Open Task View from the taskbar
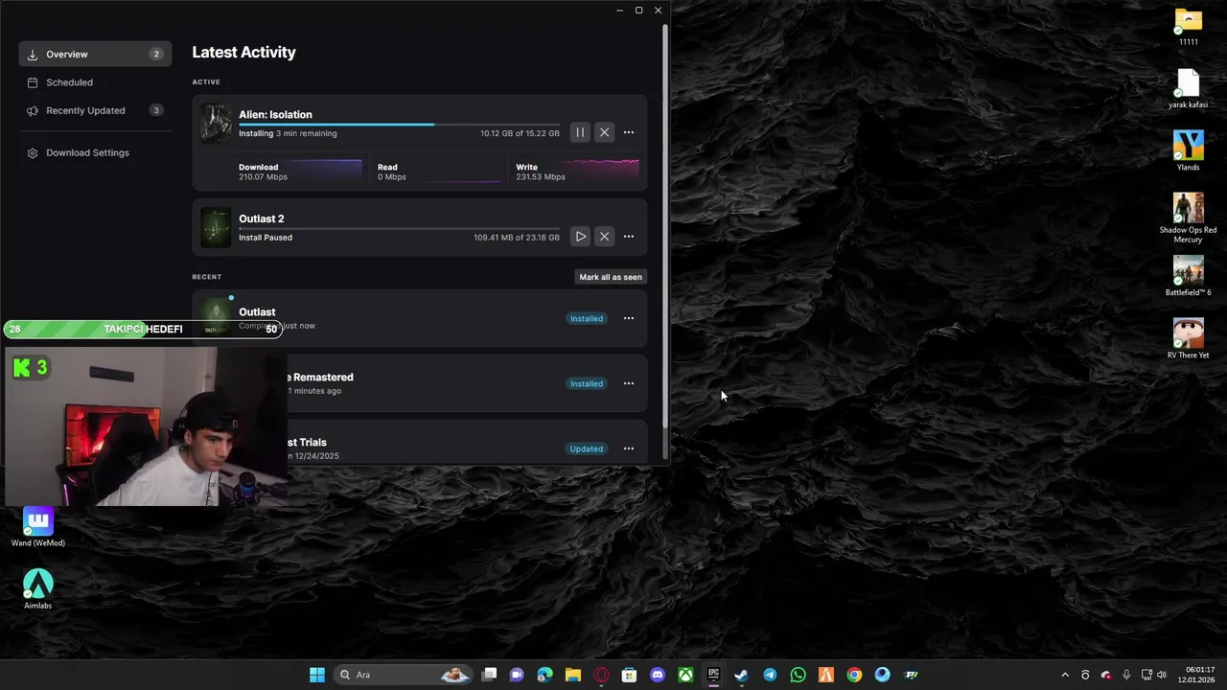1227x690 pixels. point(489,675)
